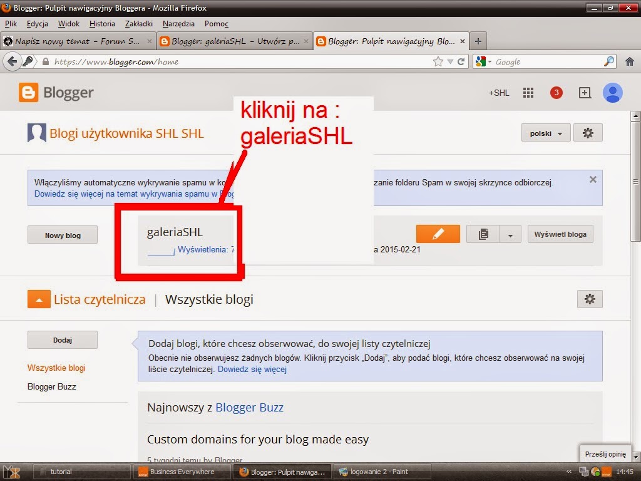Screen dimensions: 641x481
Task: Open the blue account avatar
Action: point(612,93)
